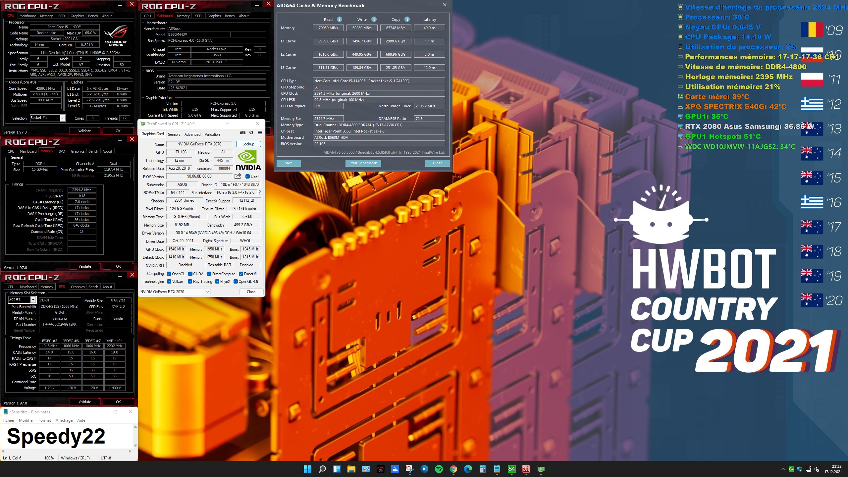Click the share icon next to BIOS Version
848x477 pixels.
[x=238, y=176]
